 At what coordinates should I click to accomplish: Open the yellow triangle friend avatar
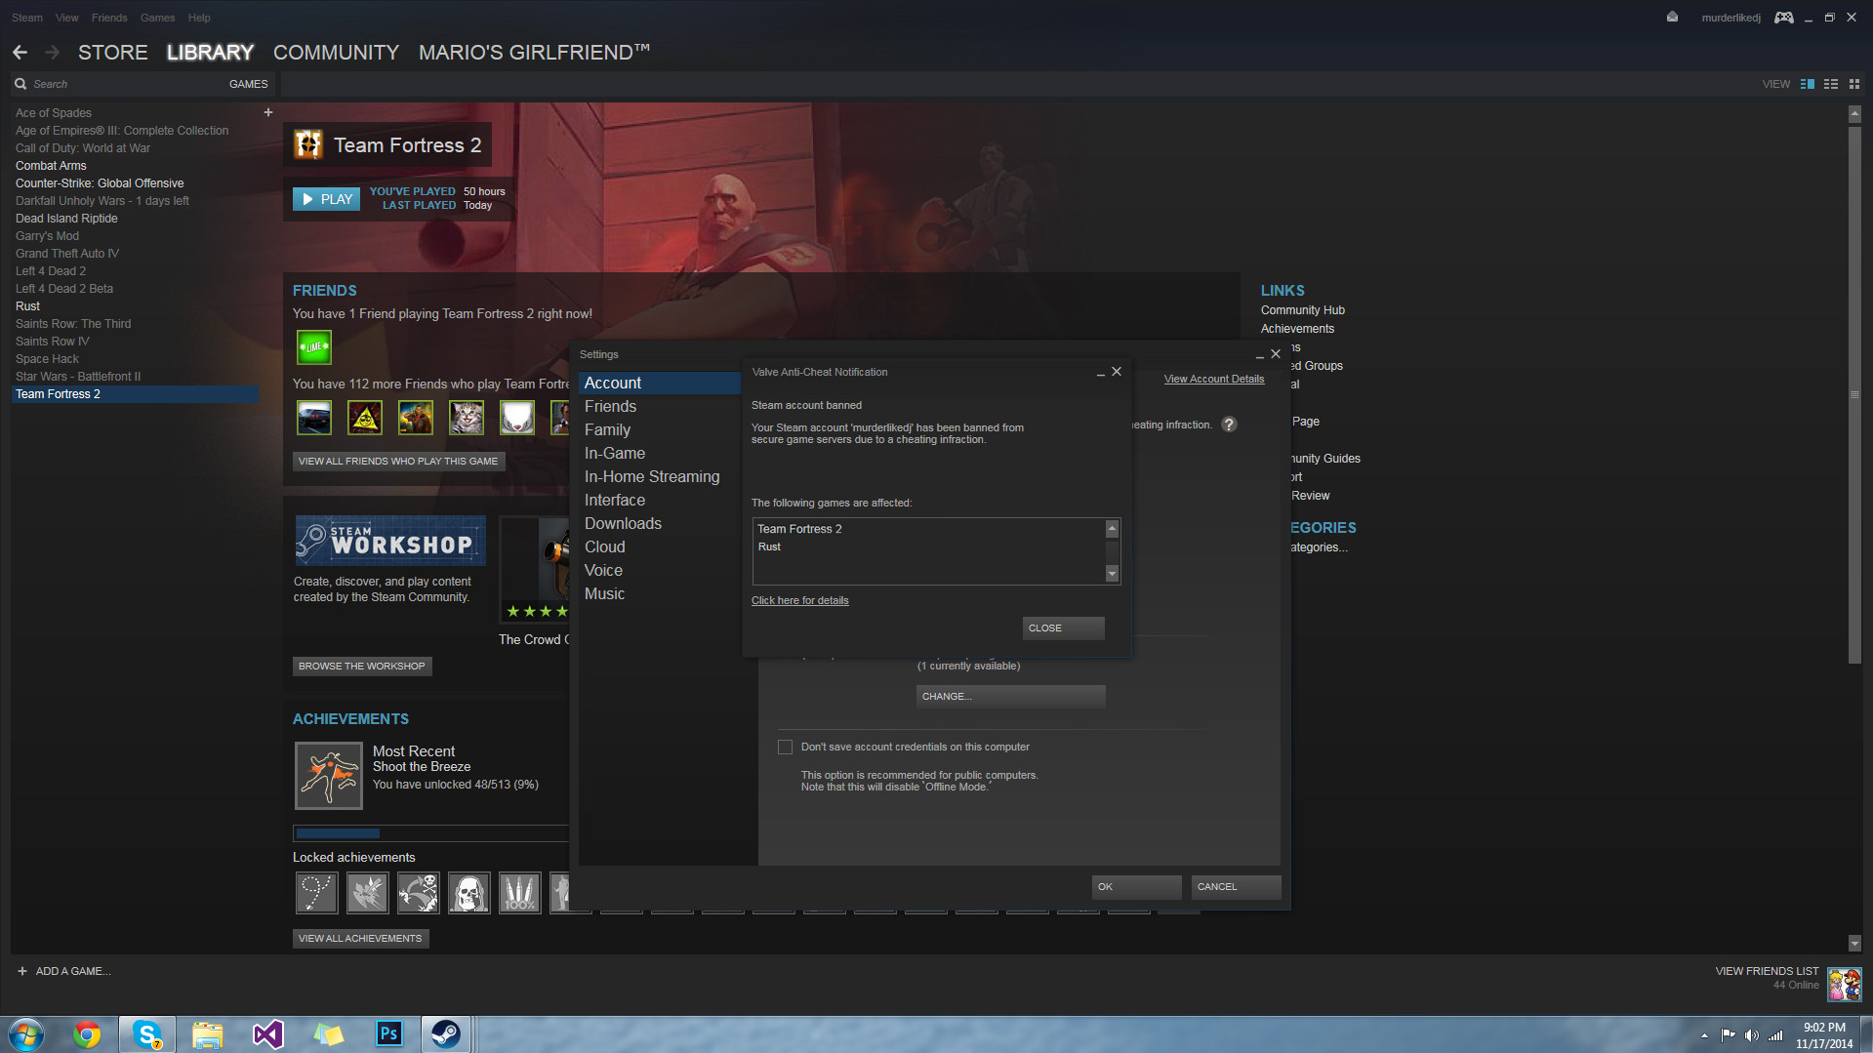click(364, 418)
